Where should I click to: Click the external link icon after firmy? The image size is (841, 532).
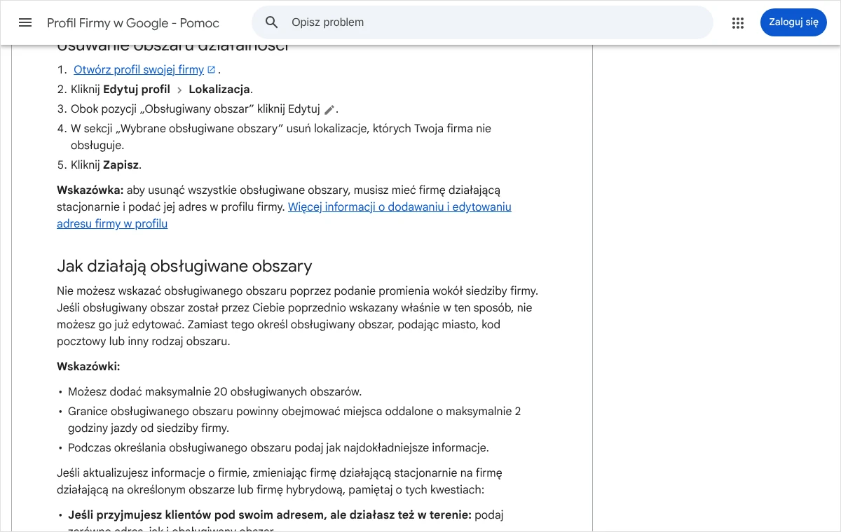pos(212,70)
